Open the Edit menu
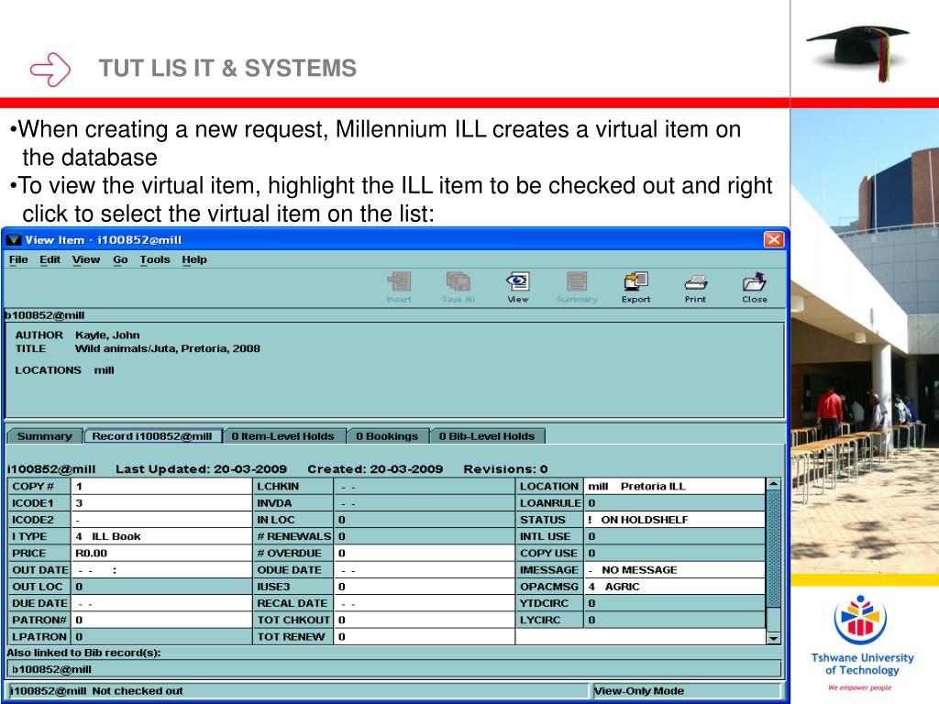This screenshot has height=704, width=939. pyautogui.click(x=50, y=259)
